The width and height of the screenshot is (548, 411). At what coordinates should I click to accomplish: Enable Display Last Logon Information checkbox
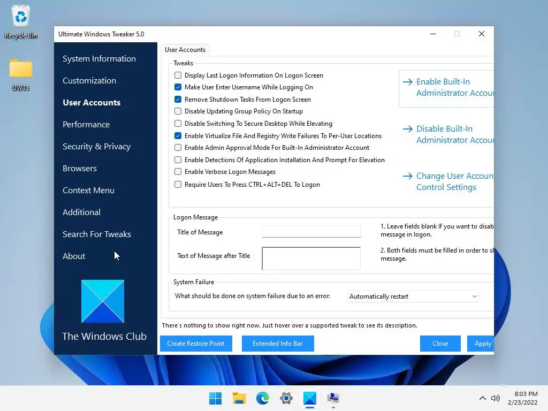pyautogui.click(x=178, y=75)
